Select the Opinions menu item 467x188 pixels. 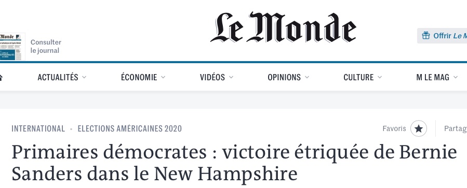coord(284,77)
